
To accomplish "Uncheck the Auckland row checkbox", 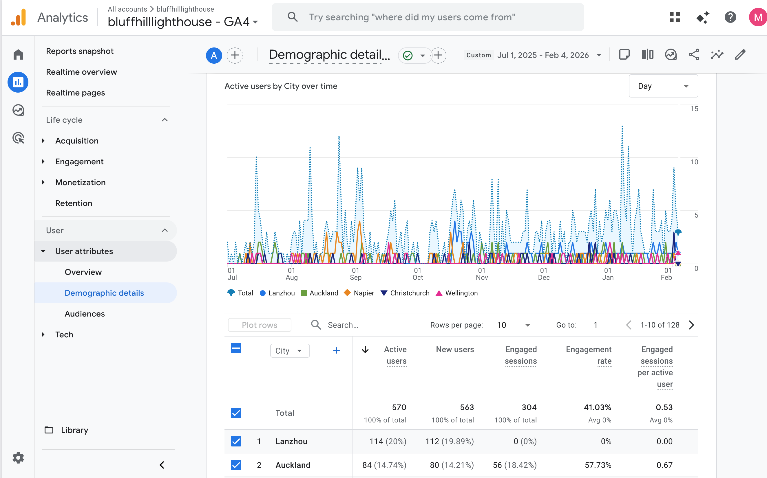I will click(236, 465).
